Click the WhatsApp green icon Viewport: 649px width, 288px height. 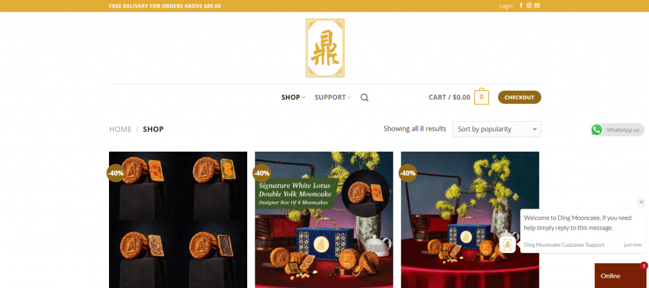(597, 129)
